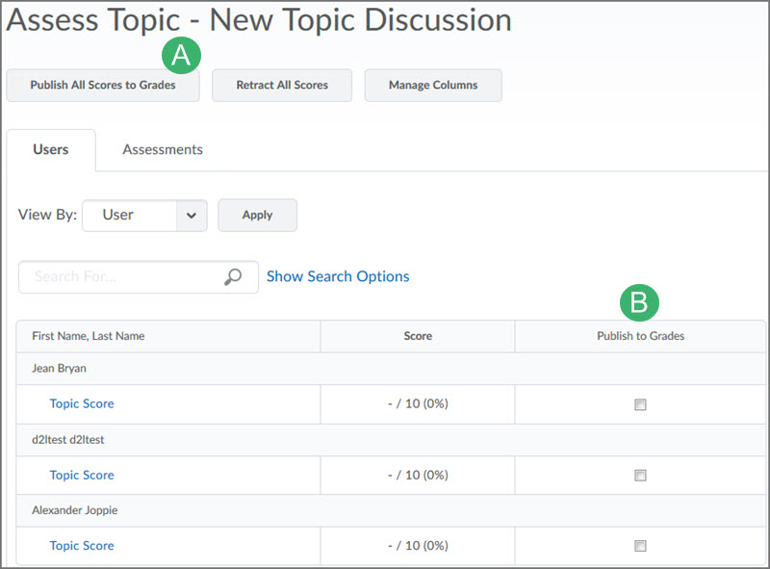Screen dimensions: 770x569
Task: Click the search magnifying glass icon
Action: pyautogui.click(x=233, y=276)
